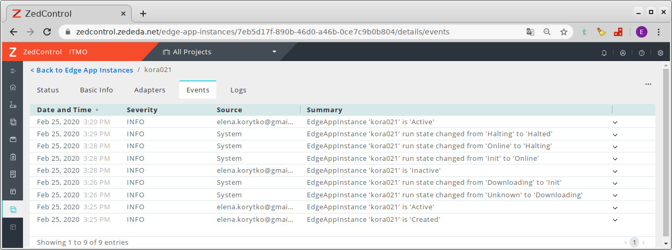Expand the 'Unknown' to 'Downloading' event row
The width and height of the screenshot is (672, 250).
(x=615, y=196)
